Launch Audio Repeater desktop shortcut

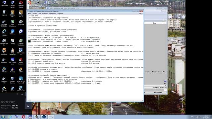pyautogui.click(x=21, y=61)
